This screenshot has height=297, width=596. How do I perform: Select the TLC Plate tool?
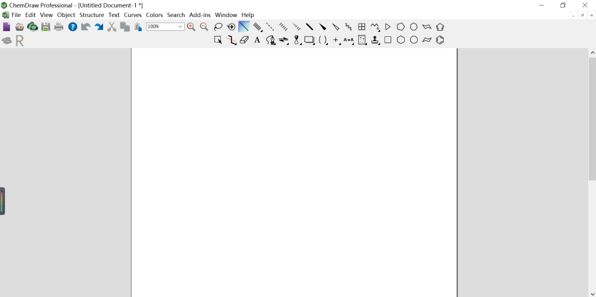click(362, 40)
